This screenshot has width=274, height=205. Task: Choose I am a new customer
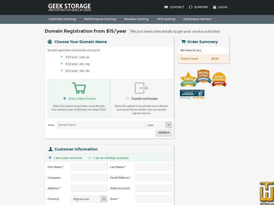[50, 158]
